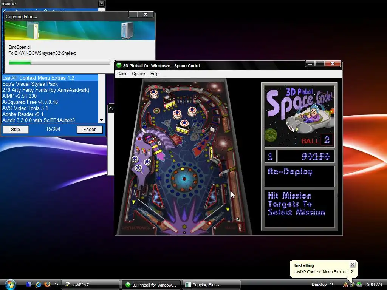This screenshot has width=387, height=290.
Task: Click the ssWPI installer tray icon
Action: coord(353,285)
